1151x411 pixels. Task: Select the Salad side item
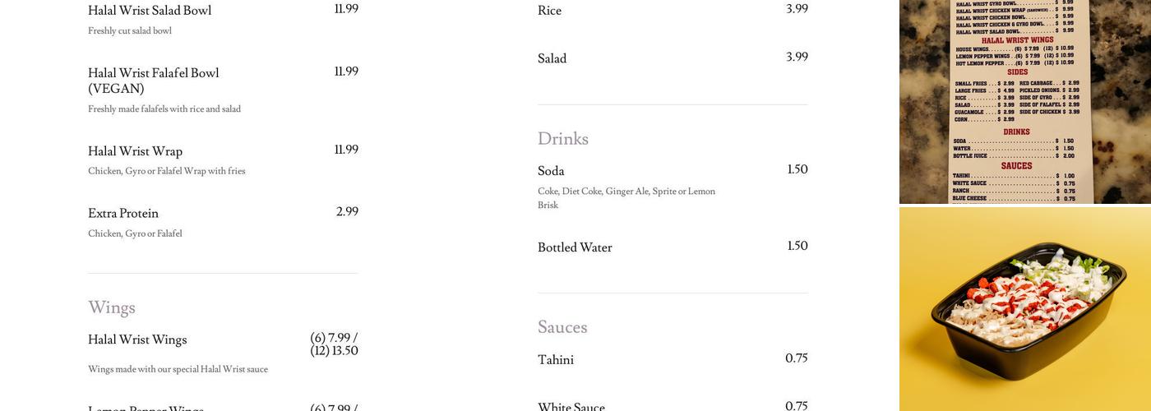tap(552, 58)
